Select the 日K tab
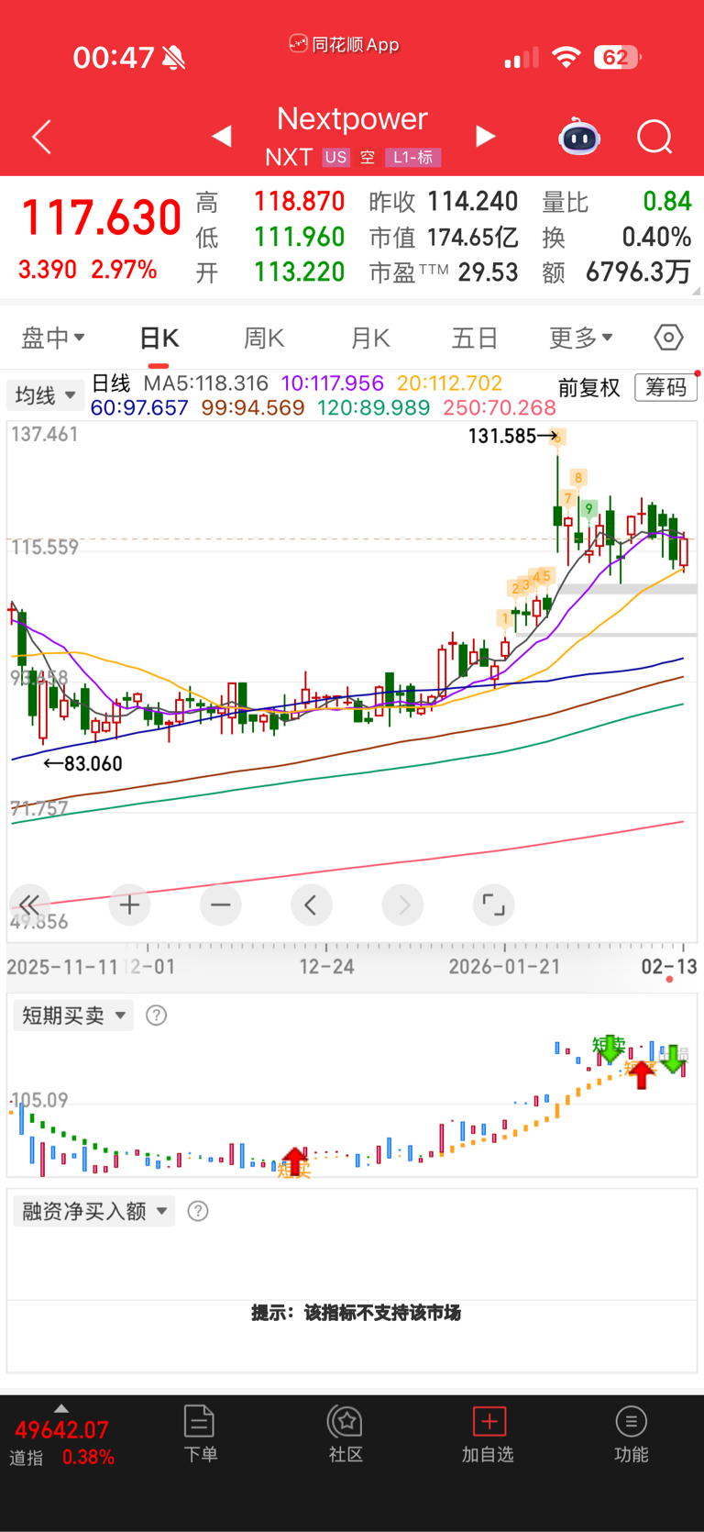 tap(159, 339)
